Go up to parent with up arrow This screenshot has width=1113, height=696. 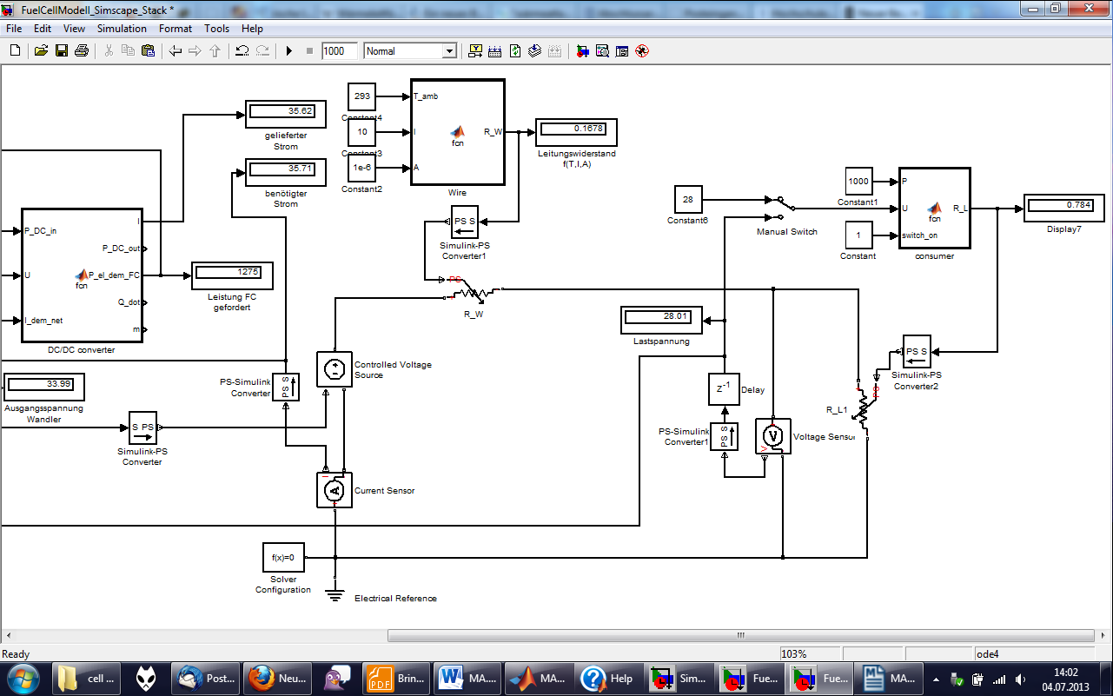215,51
